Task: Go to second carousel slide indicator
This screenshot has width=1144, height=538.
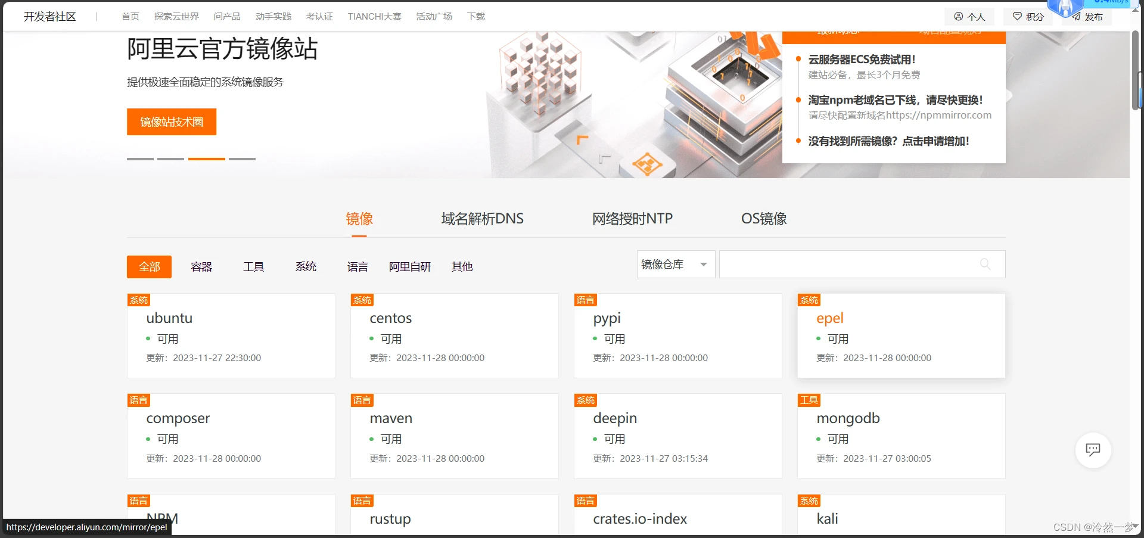Action: [171, 159]
